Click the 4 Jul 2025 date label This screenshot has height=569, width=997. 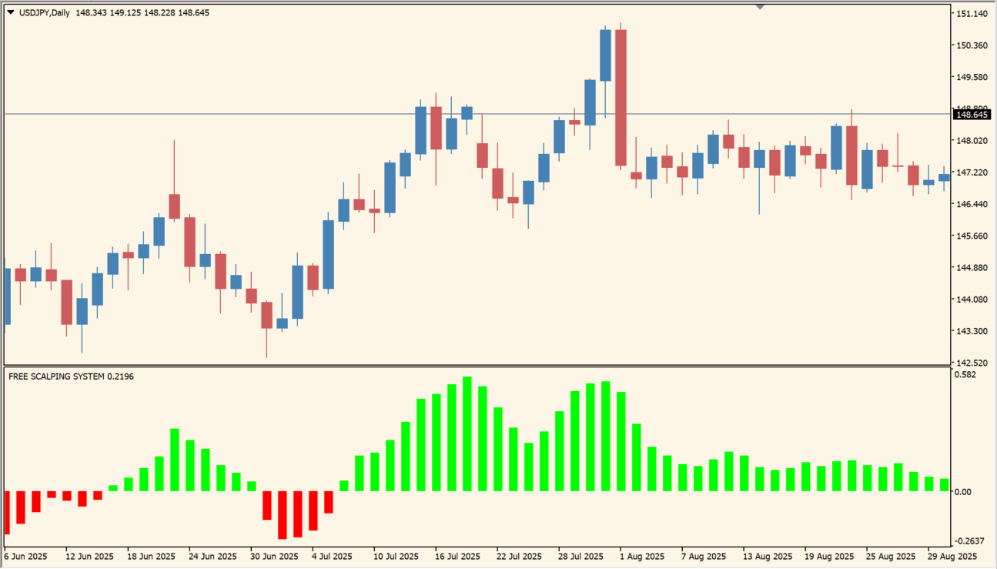point(331,556)
